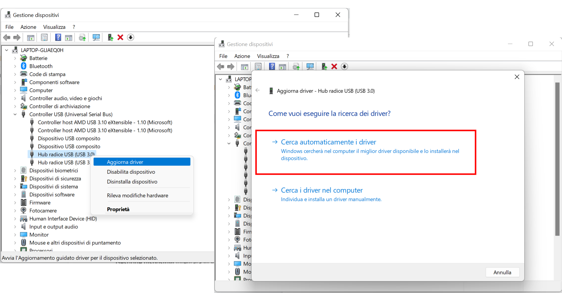Click the Disable device down-arrow toolbar icon
The width and height of the screenshot is (562, 293).
click(130, 37)
